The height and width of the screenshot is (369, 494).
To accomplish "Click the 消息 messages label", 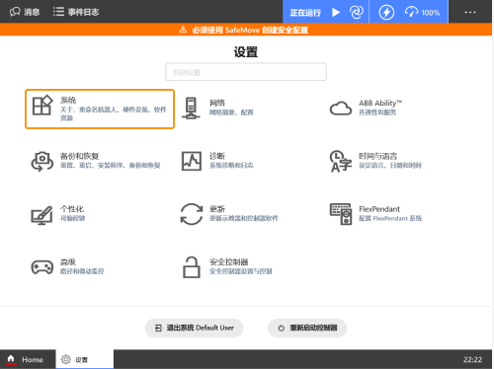I will 32,12.
